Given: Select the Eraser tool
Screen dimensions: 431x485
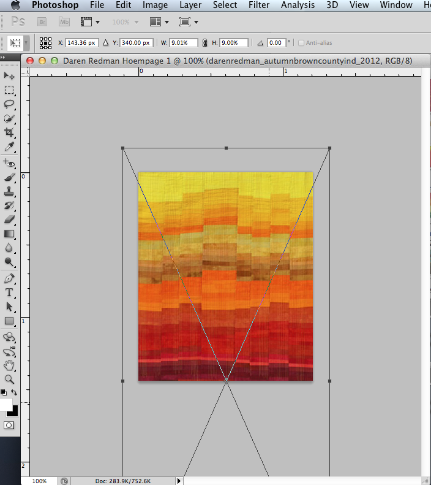Looking at the screenshot, I should pos(9,220).
